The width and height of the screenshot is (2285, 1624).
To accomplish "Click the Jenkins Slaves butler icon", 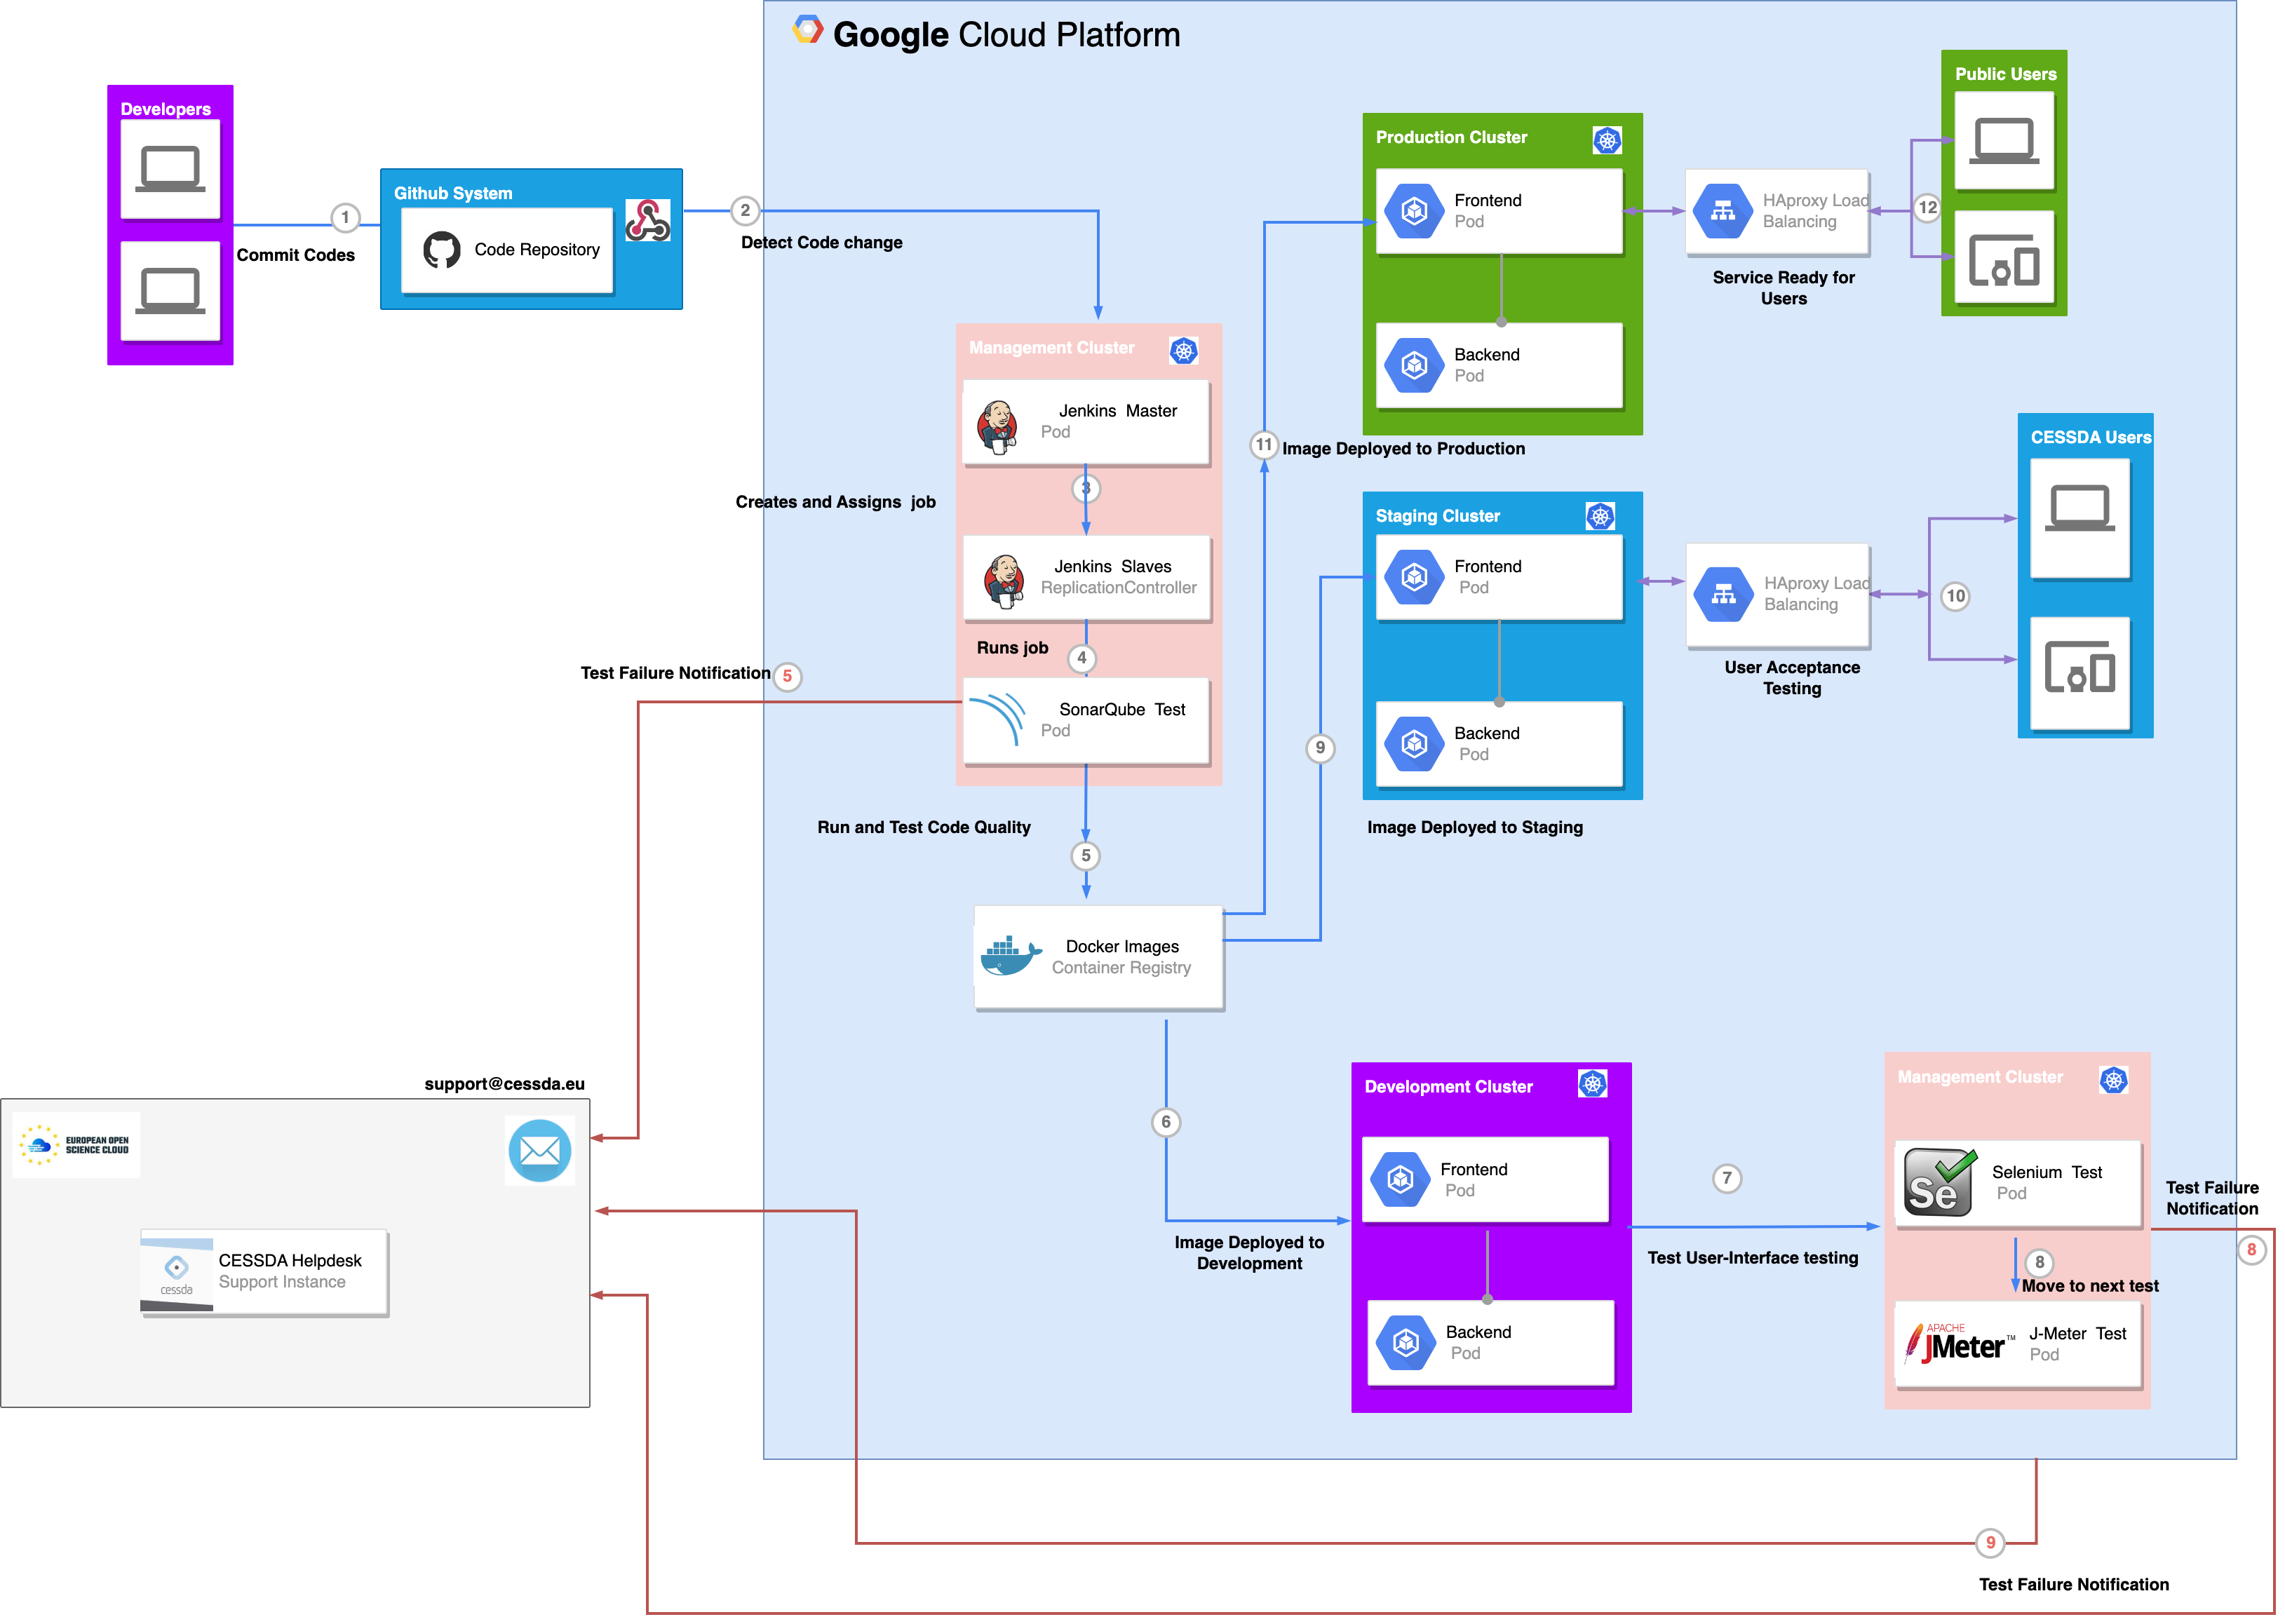I will pyautogui.click(x=1003, y=582).
